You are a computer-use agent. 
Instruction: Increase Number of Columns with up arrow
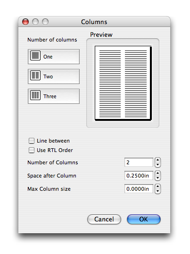(157, 160)
